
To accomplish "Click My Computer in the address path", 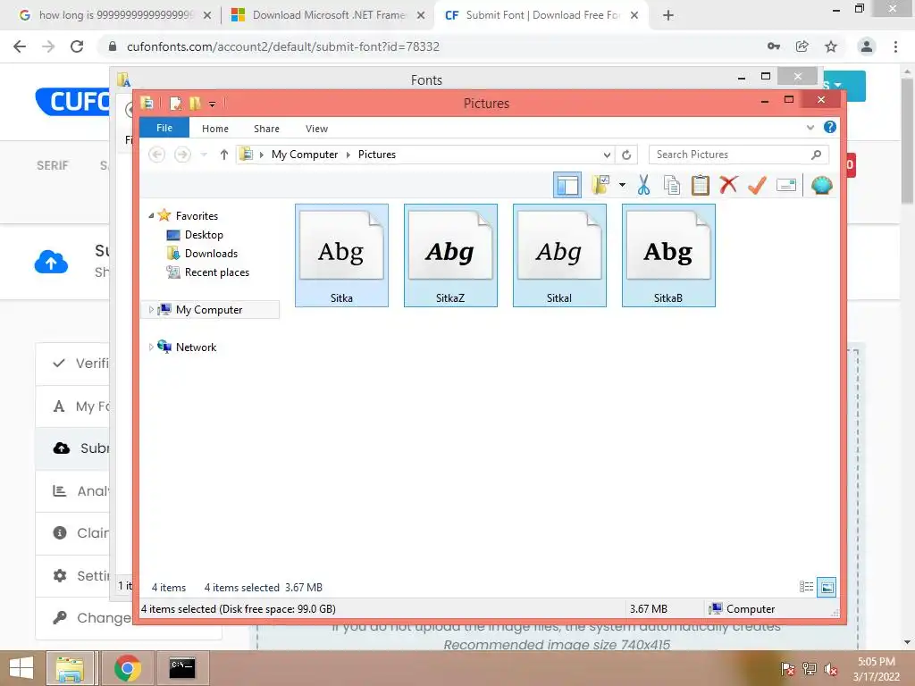I will (x=305, y=154).
